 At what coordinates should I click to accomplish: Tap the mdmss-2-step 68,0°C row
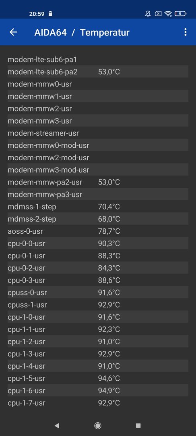[x=98, y=219]
